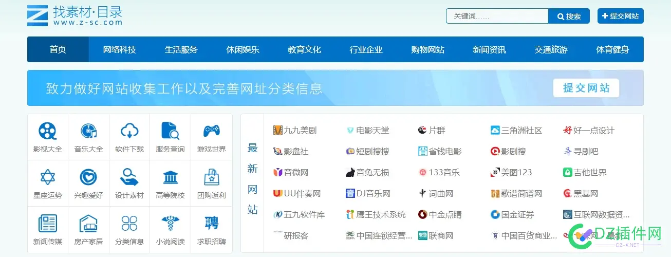The height and width of the screenshot is (257, 671).
Task: Open the 行业企业 navigation tab
Action: [x=366, y=50]
